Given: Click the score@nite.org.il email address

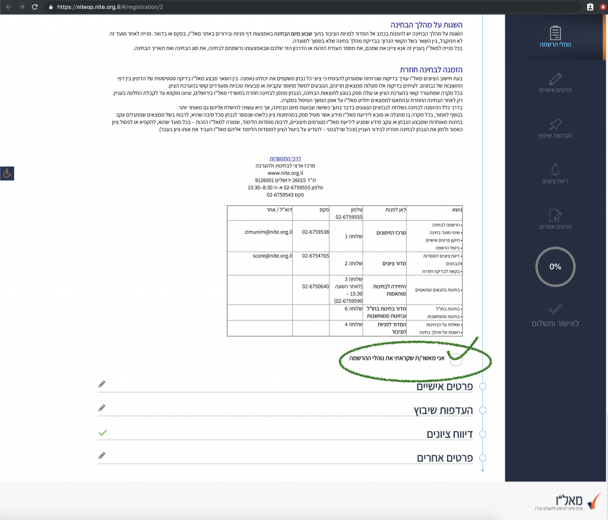Looking at the screenshot, I should pos(273,255).
